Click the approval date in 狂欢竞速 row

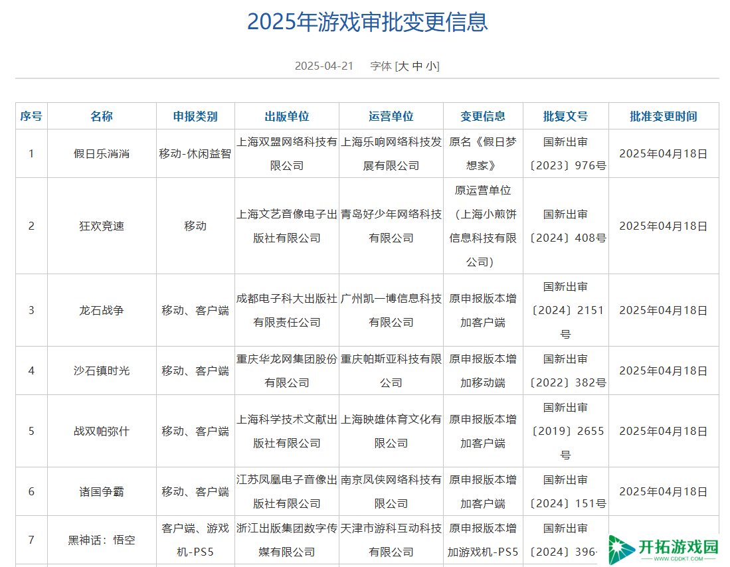click(664, 226)
